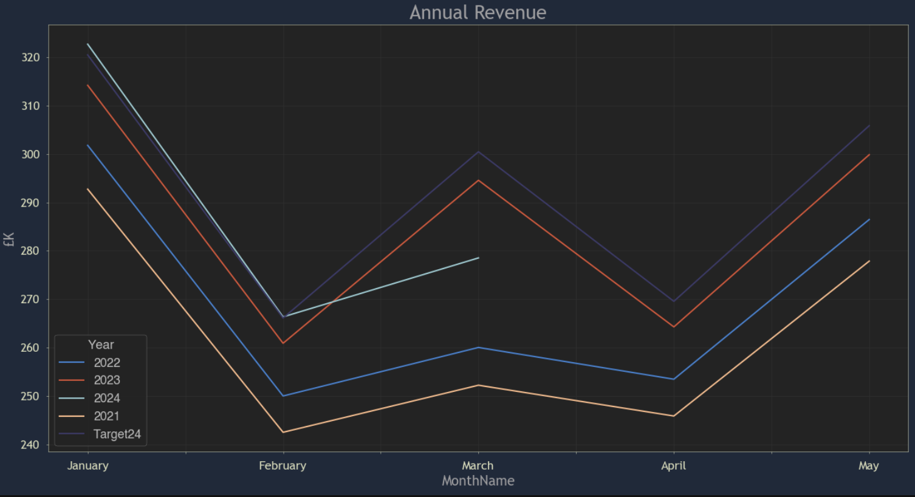
Task: Click the 'Year' legend title
Action: 101,344
